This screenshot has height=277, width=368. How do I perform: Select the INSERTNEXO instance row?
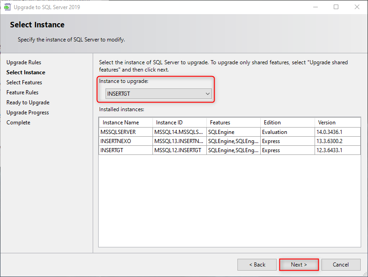click(230, 141)
